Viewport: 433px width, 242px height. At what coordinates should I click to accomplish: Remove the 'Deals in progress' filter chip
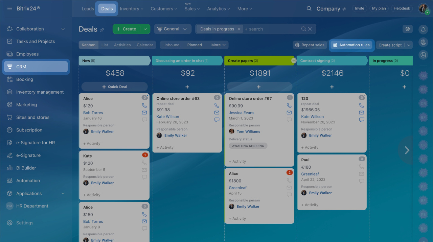tap(239, 29)
